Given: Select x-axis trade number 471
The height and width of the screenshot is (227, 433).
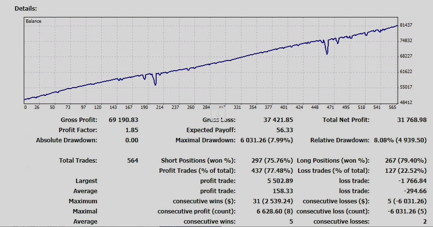Looking at the screenshot, I should click(x=330, y=107).
